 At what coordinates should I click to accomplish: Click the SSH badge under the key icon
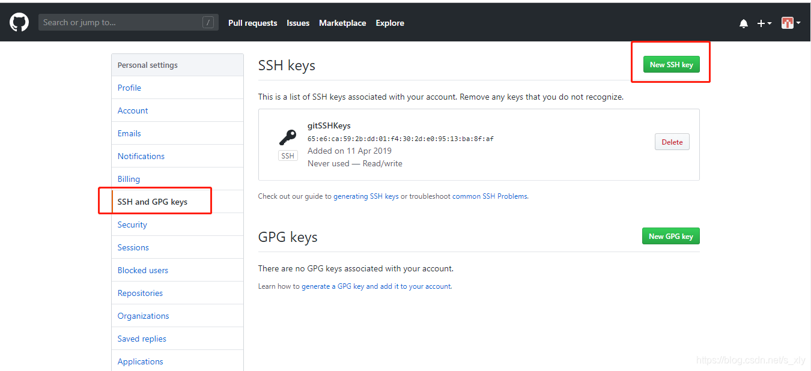pyautogui.click(x=288, y=156)
